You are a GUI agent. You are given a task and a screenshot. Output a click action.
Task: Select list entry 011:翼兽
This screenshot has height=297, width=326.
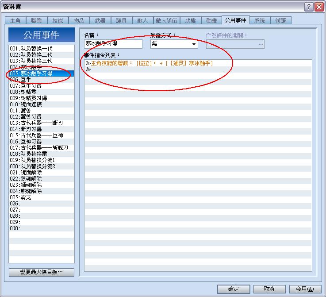tap(42, 111)
